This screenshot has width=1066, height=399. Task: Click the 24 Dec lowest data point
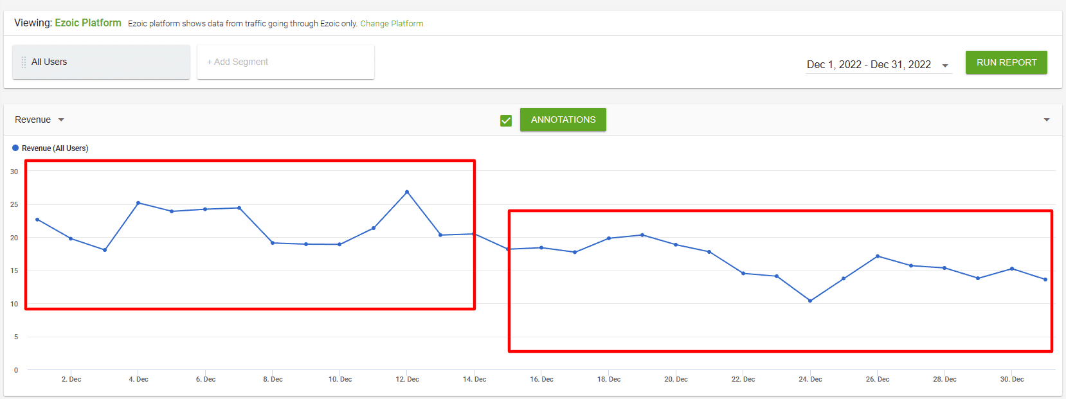[810, 301]
